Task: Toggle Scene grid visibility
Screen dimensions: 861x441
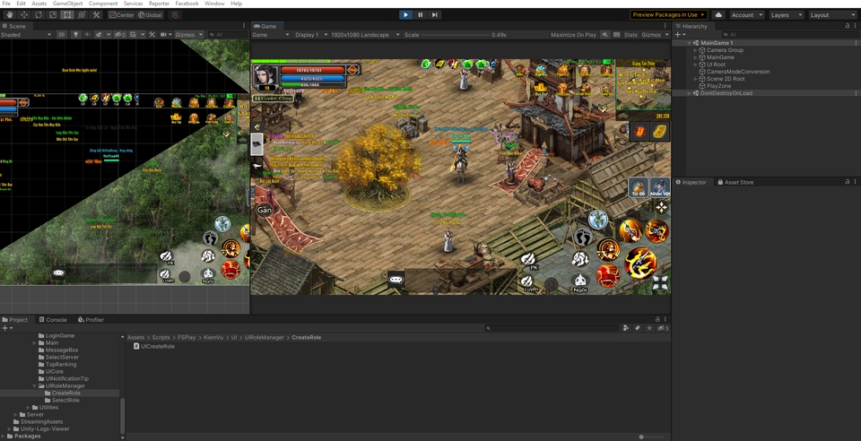Action: [135, 35]
